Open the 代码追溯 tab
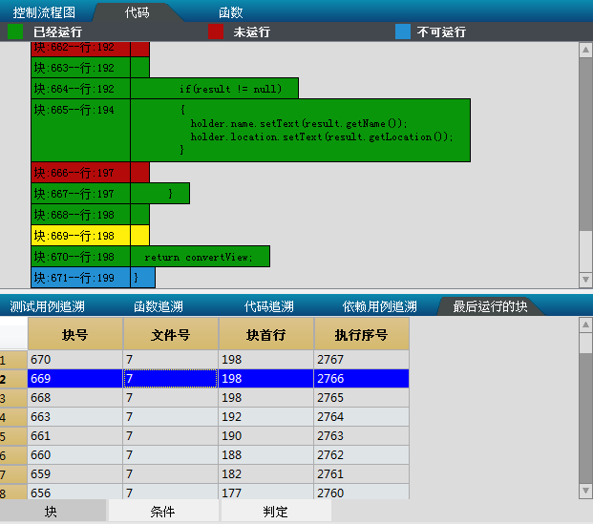 269,306
